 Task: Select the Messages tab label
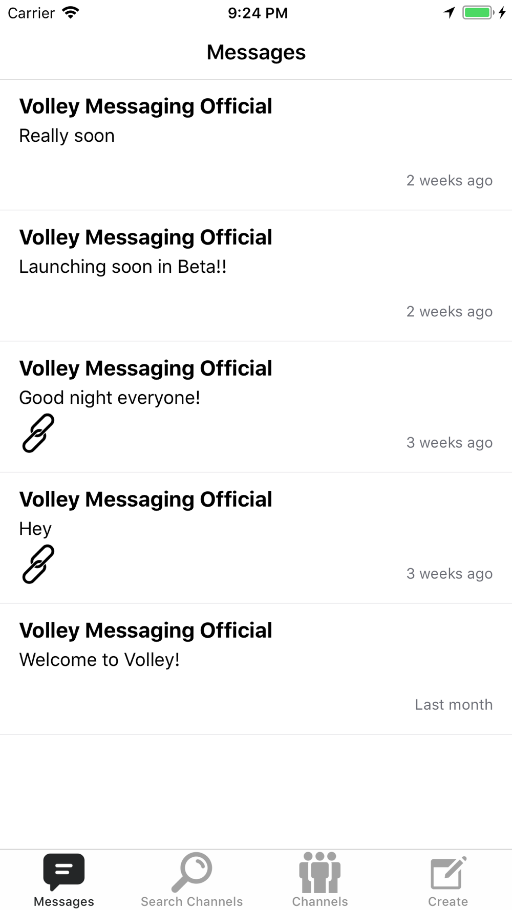pos(64,901)
